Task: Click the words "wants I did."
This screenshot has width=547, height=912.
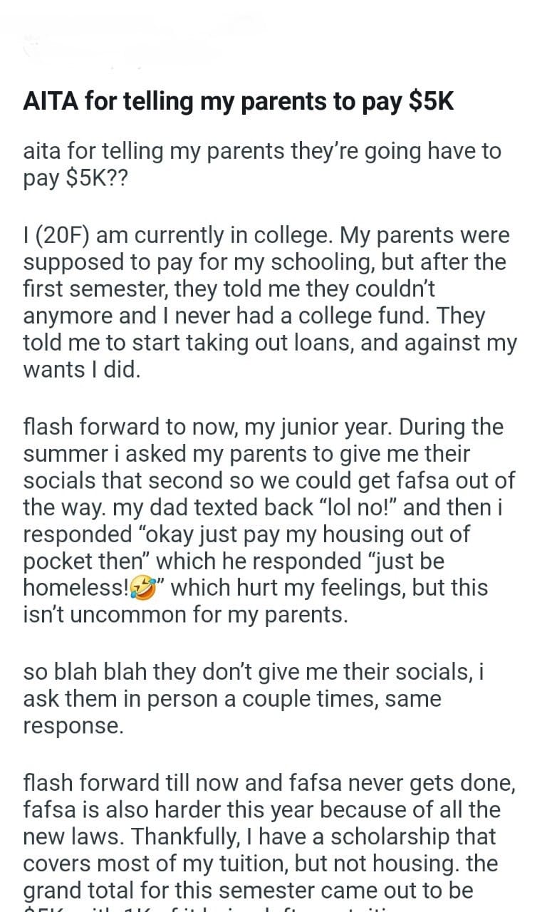Action: point(82,370)
